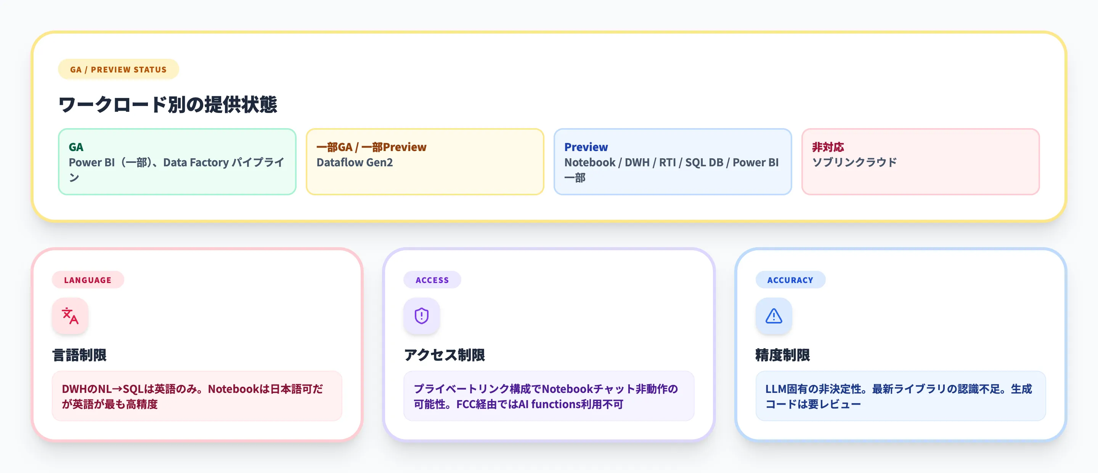
Task: Click the translation icon in the LANGUAGE card
Action: click(69, 316)
